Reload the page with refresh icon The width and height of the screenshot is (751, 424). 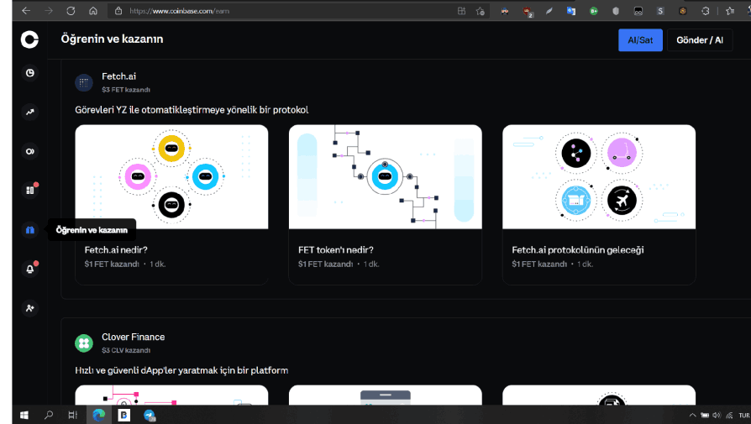(x=71, y=11)
